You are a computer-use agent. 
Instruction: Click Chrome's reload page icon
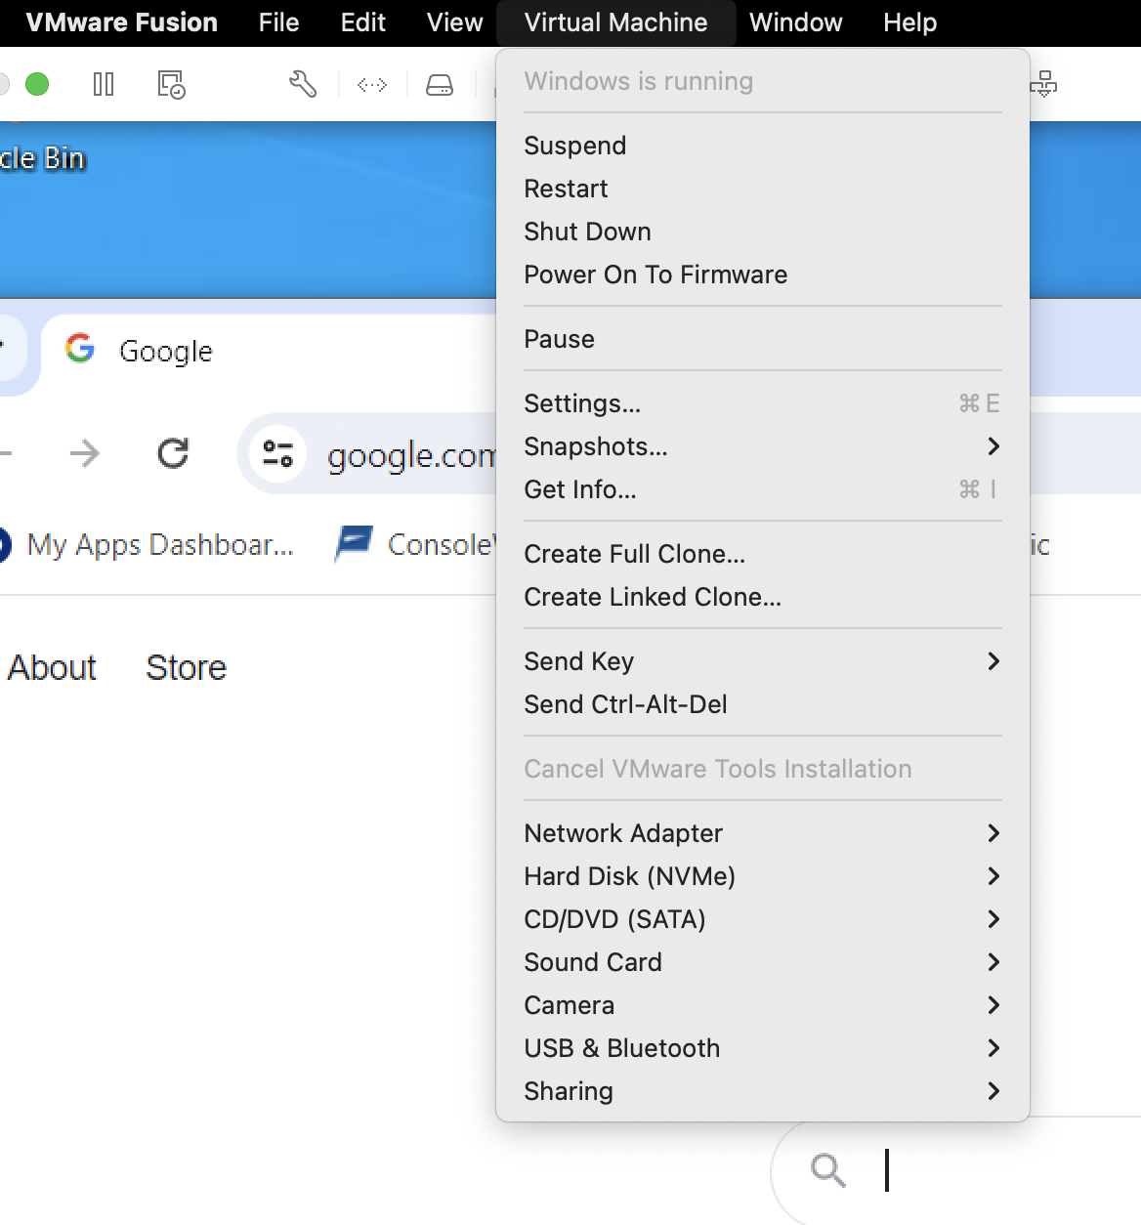point(173,453)
